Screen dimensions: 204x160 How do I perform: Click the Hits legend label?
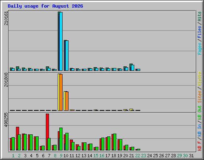[x=199, y=16]
